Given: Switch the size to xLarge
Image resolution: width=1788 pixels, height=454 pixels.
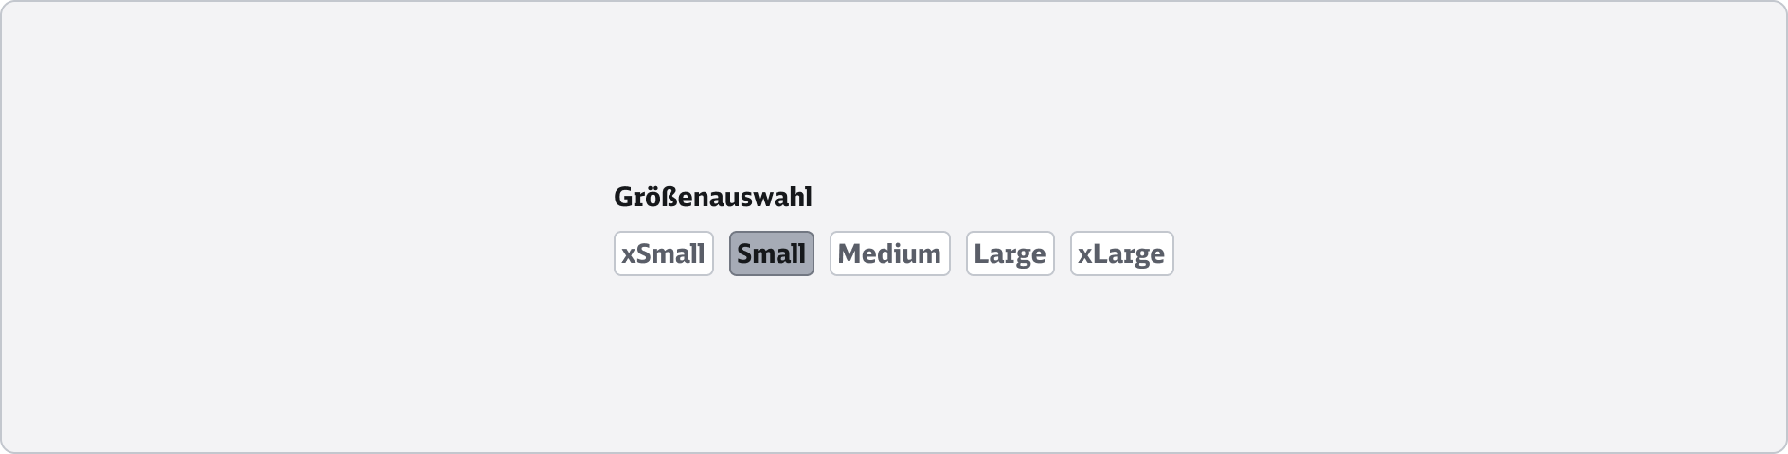Looking at the screenshot, I should pos(1121,253).
